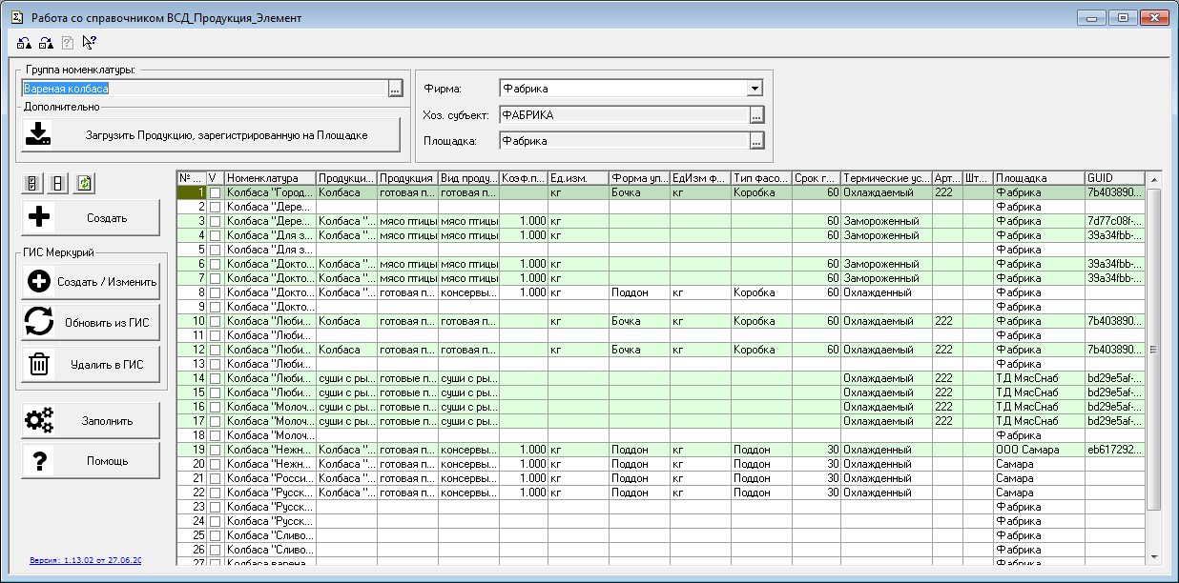
Task: Tick the checkbox in row 5
Action: [215, 250]
